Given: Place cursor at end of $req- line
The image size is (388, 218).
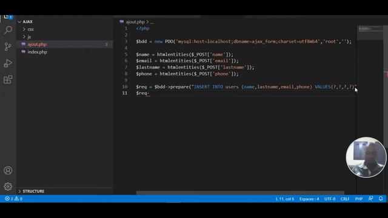Looking at the screenshot, I should [150, 93].
